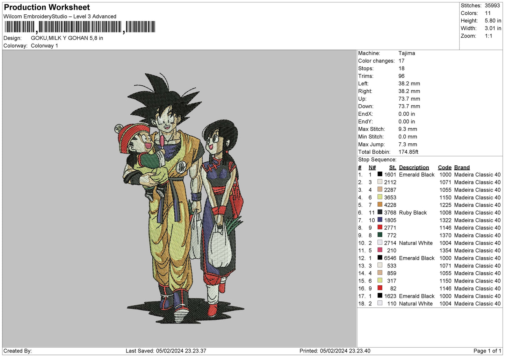Click the Trims value '96'
This screenshot has height=357, width=505.
[402, 76]
